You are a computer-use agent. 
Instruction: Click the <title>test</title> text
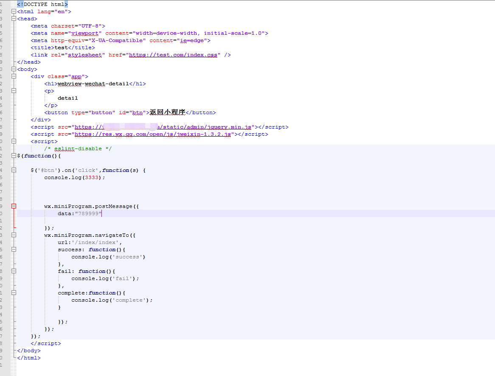click(x=63, y=48)
